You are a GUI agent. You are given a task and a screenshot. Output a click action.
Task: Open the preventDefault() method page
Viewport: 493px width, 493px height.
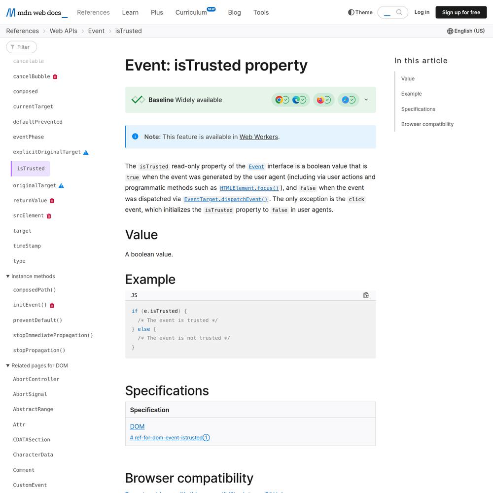point(38,320)
